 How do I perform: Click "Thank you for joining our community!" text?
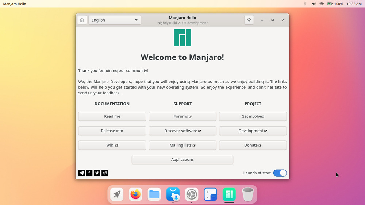point(113,71)
